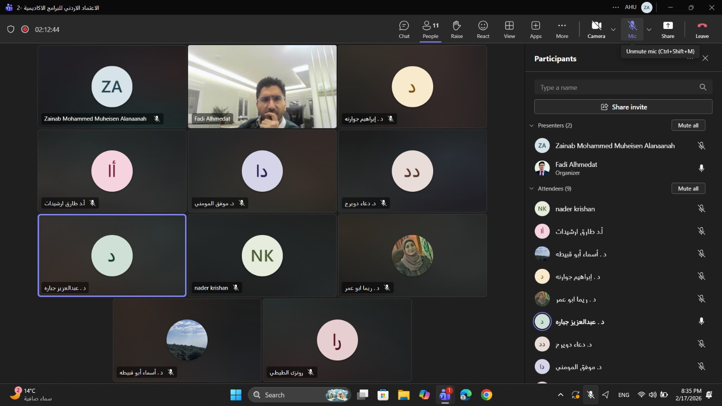Open the React emoji menu
Image resolution: width=722 pixels, height=406 pixels.
pos(483,29)
